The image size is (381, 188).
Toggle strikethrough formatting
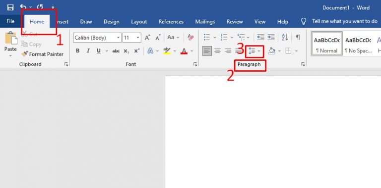pyautogui.click(x=116, y=51)
